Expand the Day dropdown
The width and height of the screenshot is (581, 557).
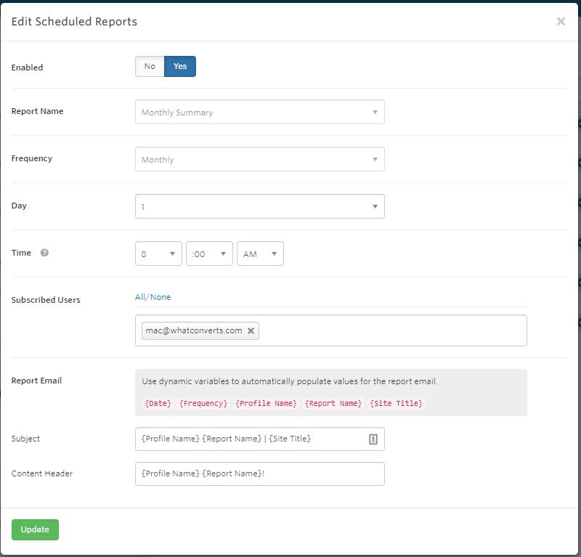pos(260,206)
